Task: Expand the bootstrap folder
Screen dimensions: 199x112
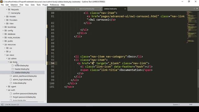Action: 3,27
